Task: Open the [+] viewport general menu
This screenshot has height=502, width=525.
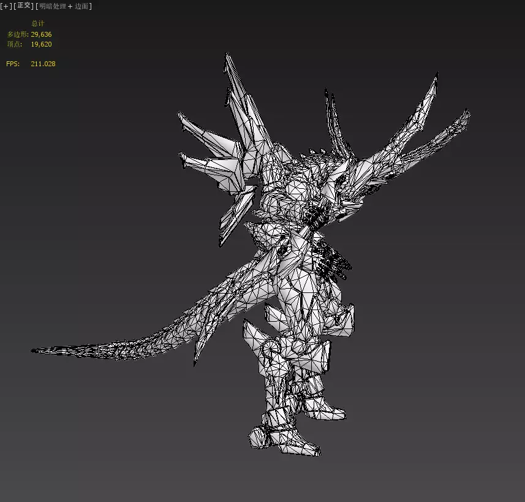Action: 6,6
